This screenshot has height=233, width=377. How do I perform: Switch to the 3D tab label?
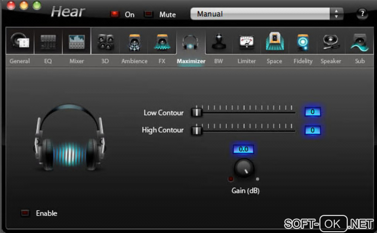point(105,61)
